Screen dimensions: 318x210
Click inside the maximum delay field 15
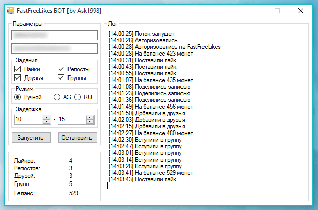point(72,119)
